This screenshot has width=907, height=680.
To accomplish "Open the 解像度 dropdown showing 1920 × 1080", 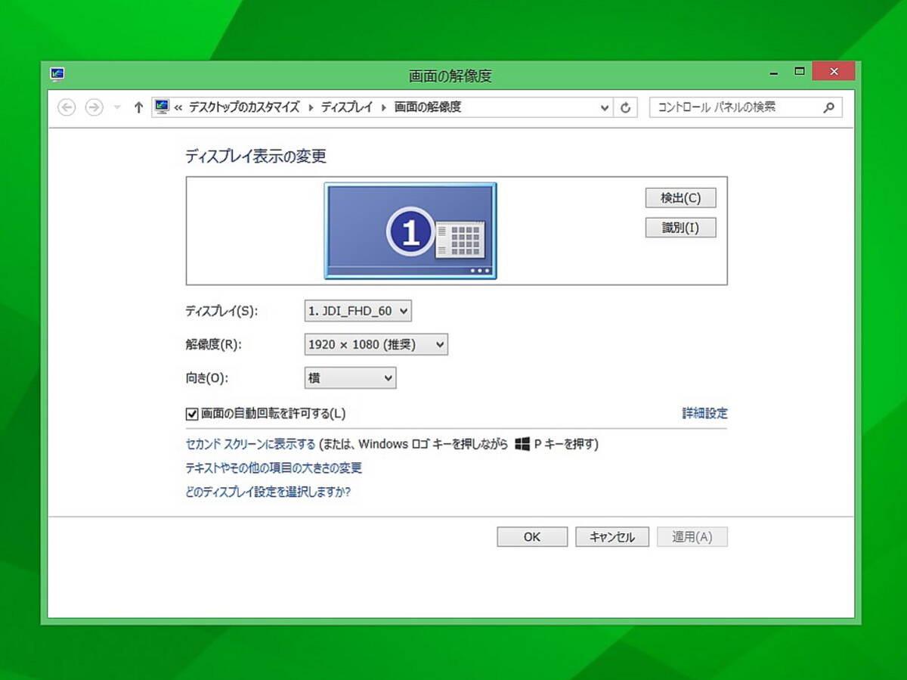I will [376, 345].
